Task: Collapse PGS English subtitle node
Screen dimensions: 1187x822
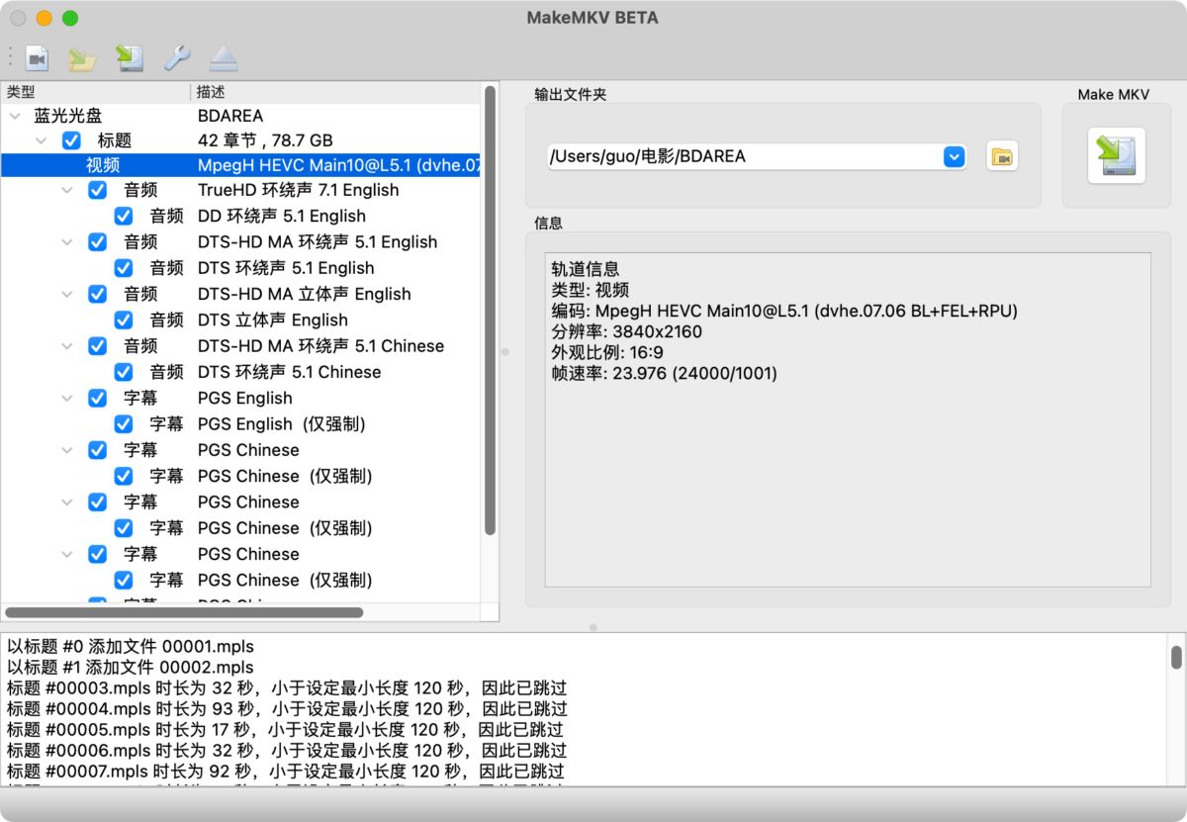Action: tap(67, 398)
